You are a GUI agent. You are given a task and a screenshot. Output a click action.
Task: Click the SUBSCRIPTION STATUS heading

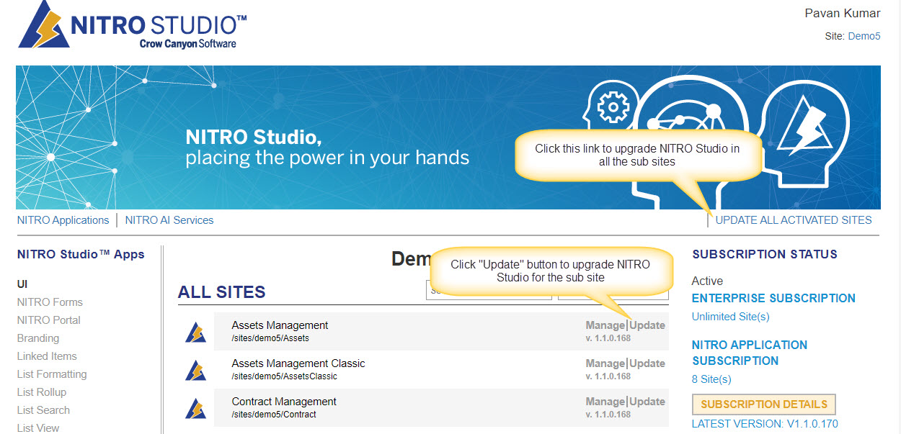click(765, 254)
